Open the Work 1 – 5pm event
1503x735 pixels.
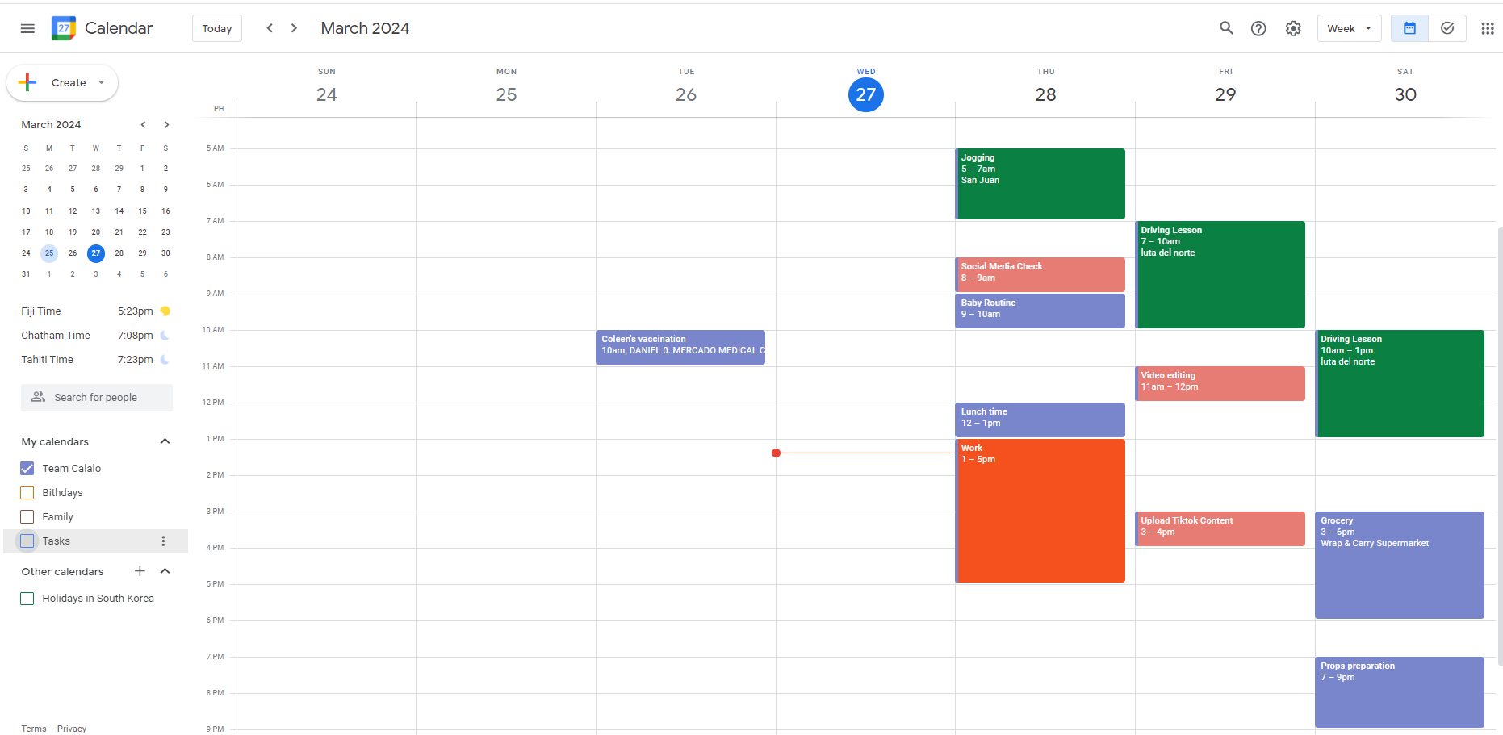click(1040, 511)
